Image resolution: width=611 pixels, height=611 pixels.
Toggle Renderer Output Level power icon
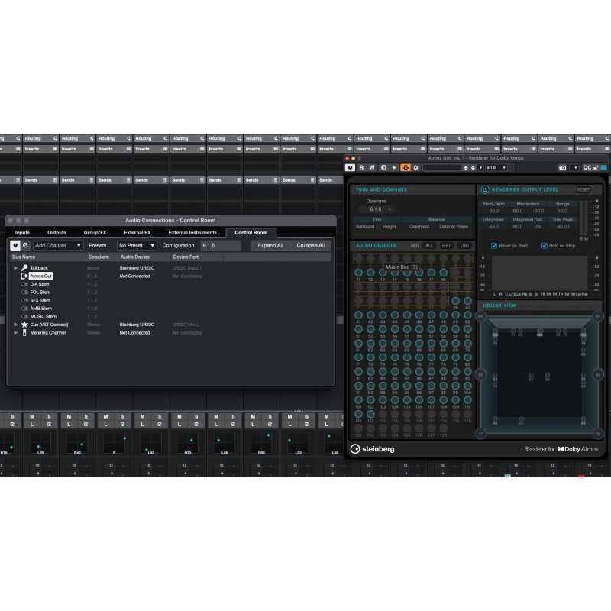pos(485,189)
